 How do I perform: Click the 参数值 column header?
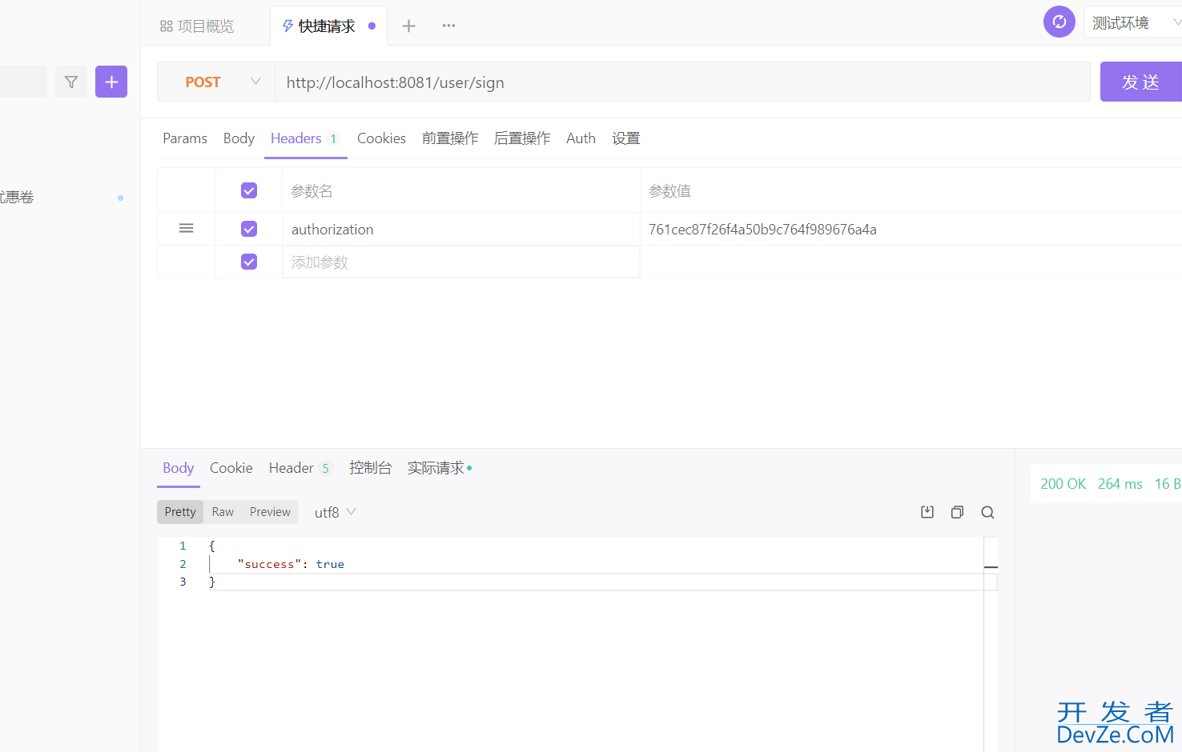[x=669, y=191]
